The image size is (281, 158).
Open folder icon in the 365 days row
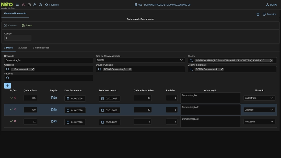(x=56, y=98)
